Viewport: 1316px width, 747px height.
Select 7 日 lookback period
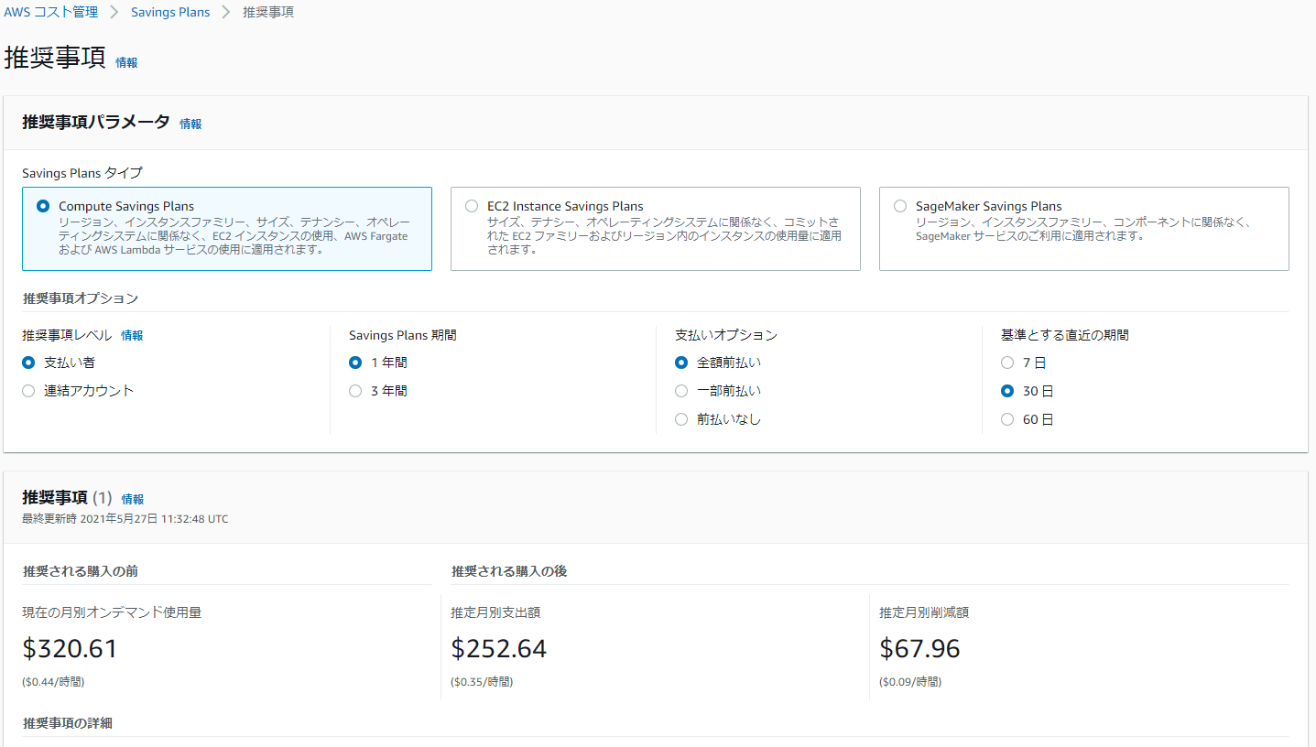click(x=1007, y=363)
